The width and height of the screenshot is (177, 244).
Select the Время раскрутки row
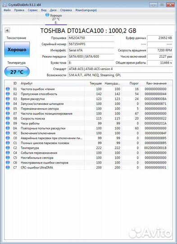[x=86, y=99]
